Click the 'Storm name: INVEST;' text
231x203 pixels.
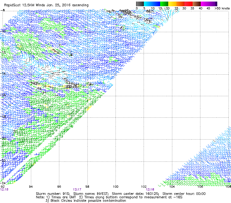(x=91, y=194)
